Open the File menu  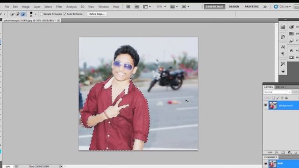(x=7, y=7)
